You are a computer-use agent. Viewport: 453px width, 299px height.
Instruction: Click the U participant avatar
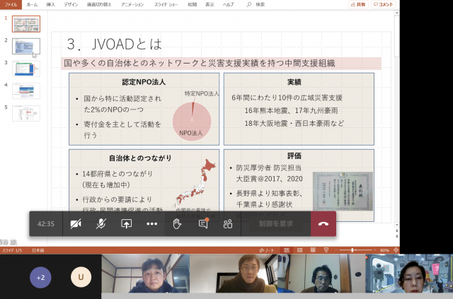click(81, 277)
